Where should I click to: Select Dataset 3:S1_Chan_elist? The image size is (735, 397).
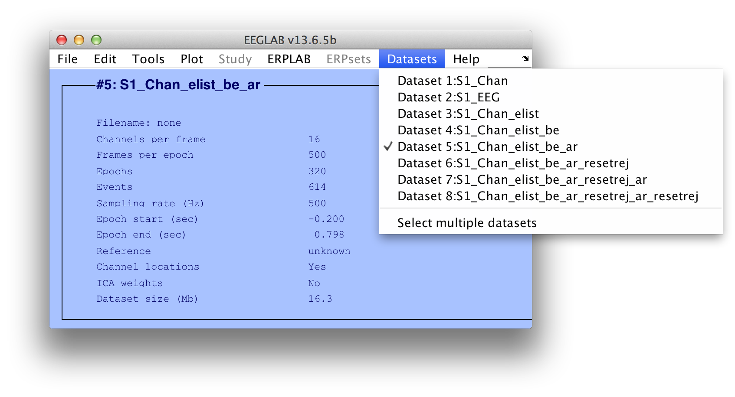click(551, 114)
